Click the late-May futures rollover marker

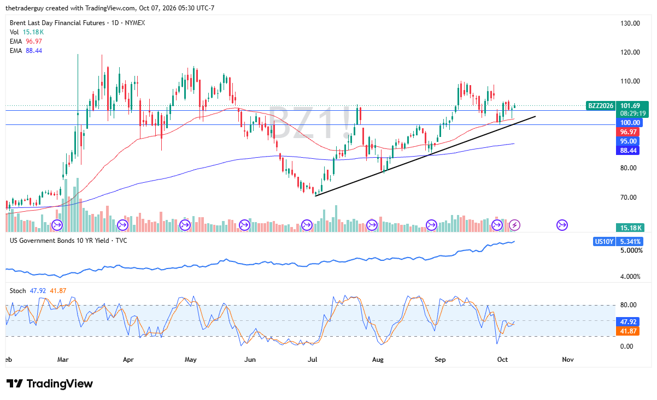click(x=244, y=225)
